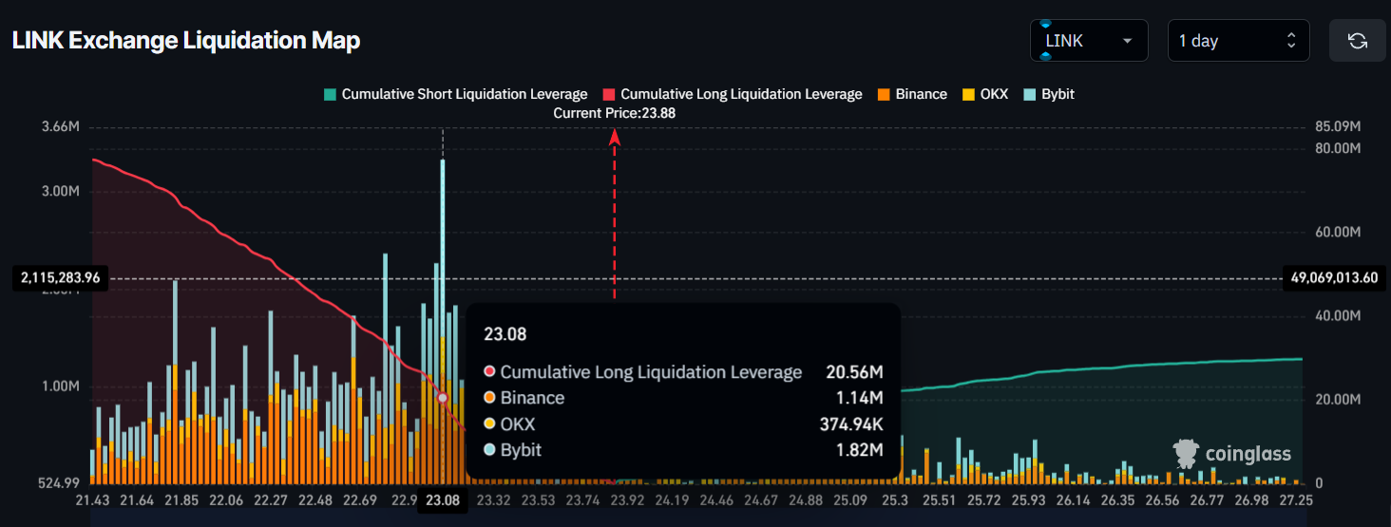Click the 21.43 x-axis price label
This screenshot has width=1391, height=527.
pos(92,500)
